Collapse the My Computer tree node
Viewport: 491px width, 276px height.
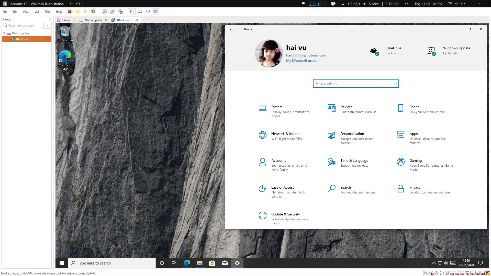[4, 33]
